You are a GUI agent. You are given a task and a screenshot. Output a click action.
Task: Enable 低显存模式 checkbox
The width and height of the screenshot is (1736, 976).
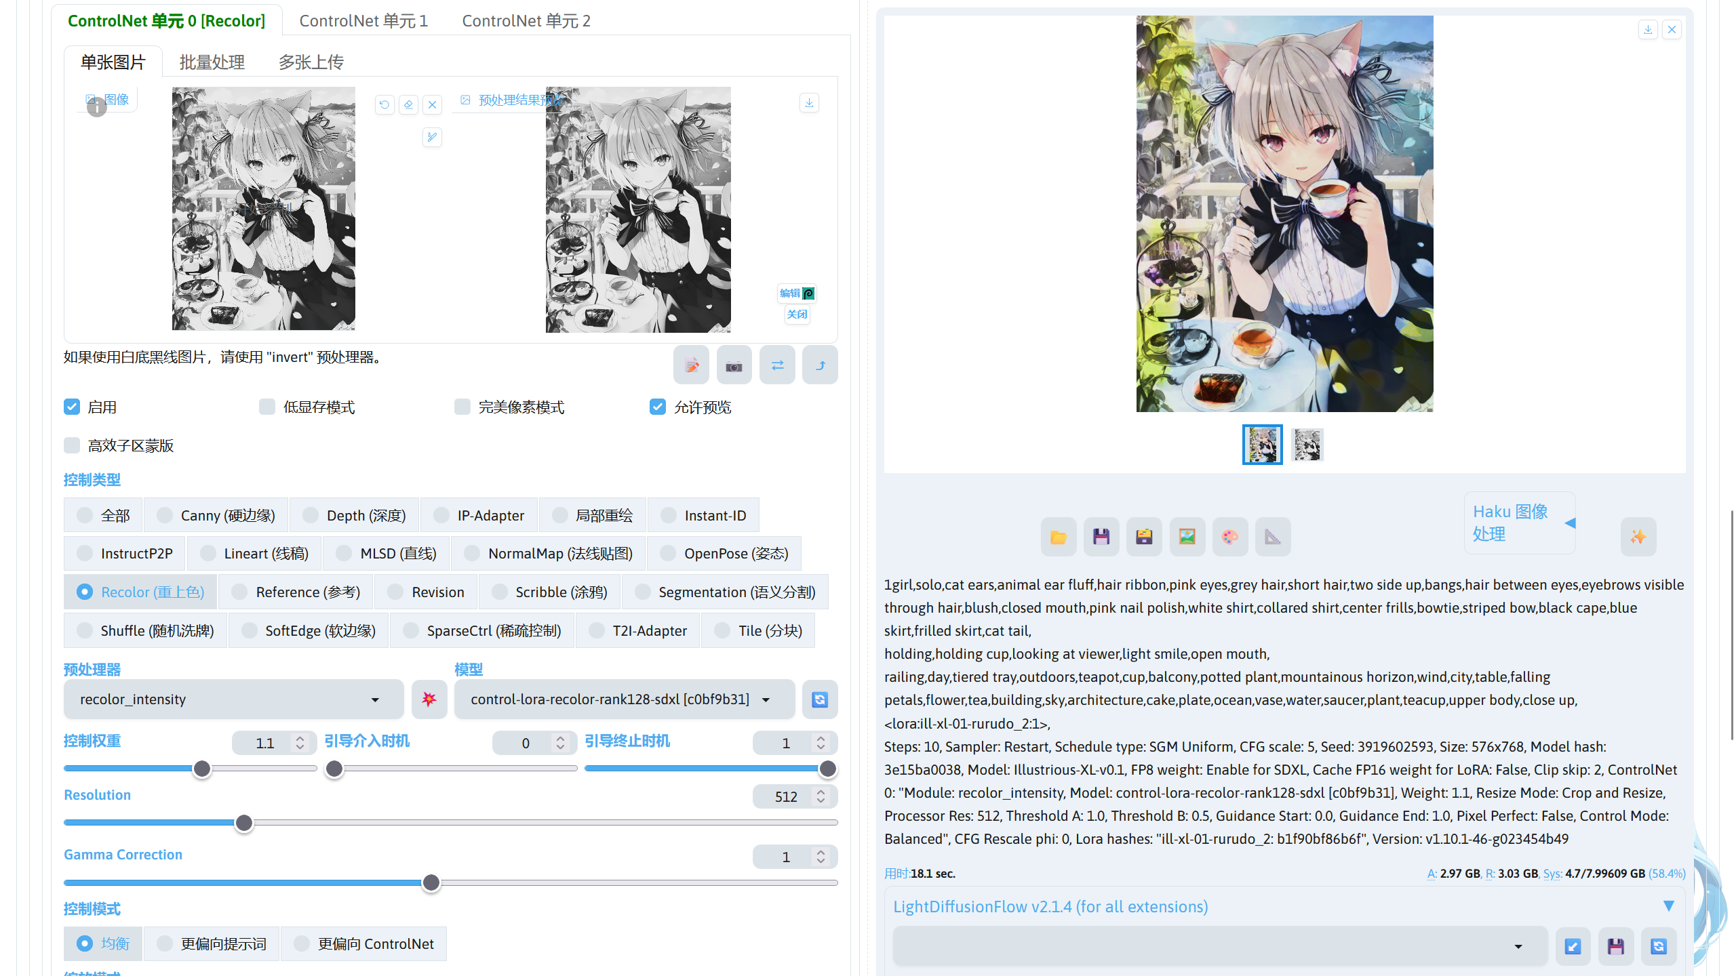pos(267,406)
